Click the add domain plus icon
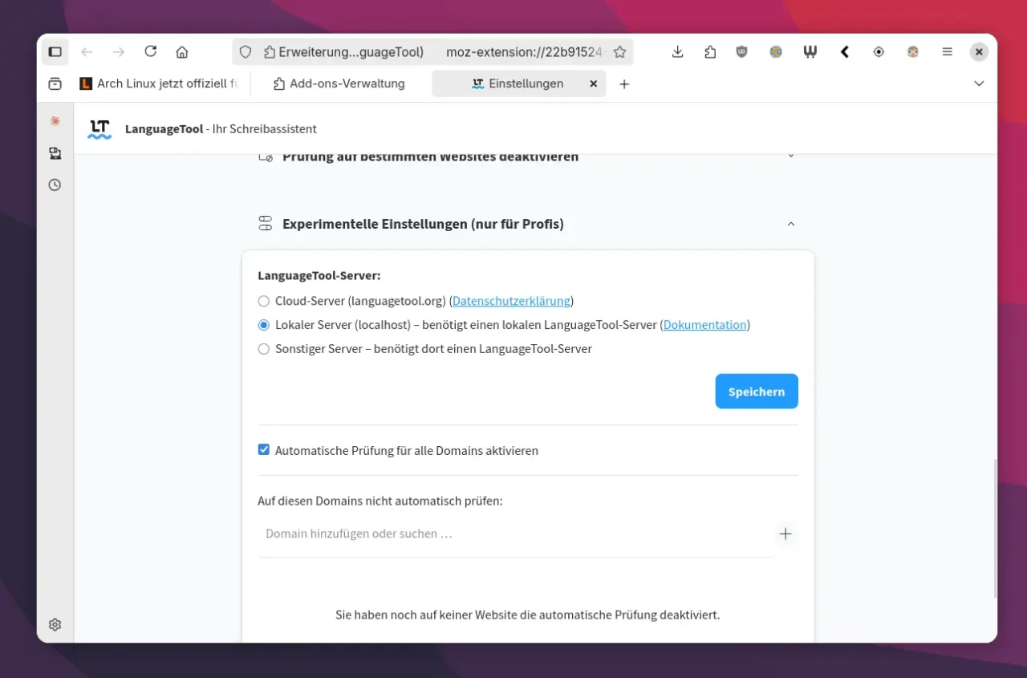1027x678 pixels. pyautogui.click(x=785, y=534)
